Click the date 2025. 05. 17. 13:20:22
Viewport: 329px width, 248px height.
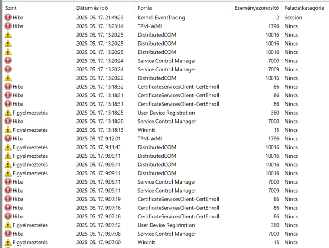pyautogui.click(x=100, y=78)
